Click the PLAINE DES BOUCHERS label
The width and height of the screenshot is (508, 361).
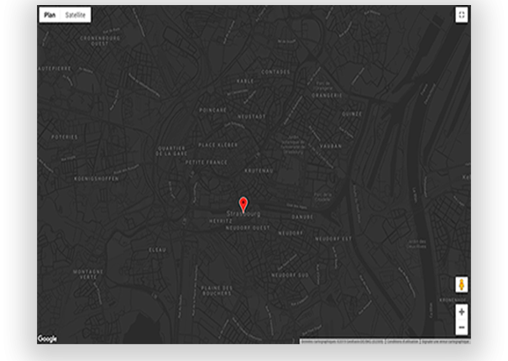(217, 290)
